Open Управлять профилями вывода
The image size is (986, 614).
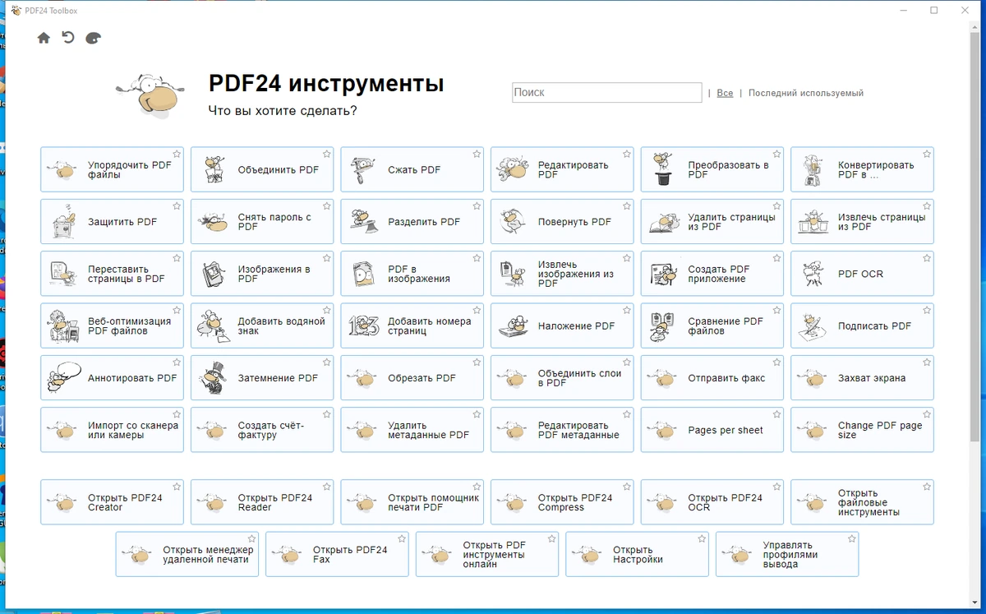click(x=787, y=555)
